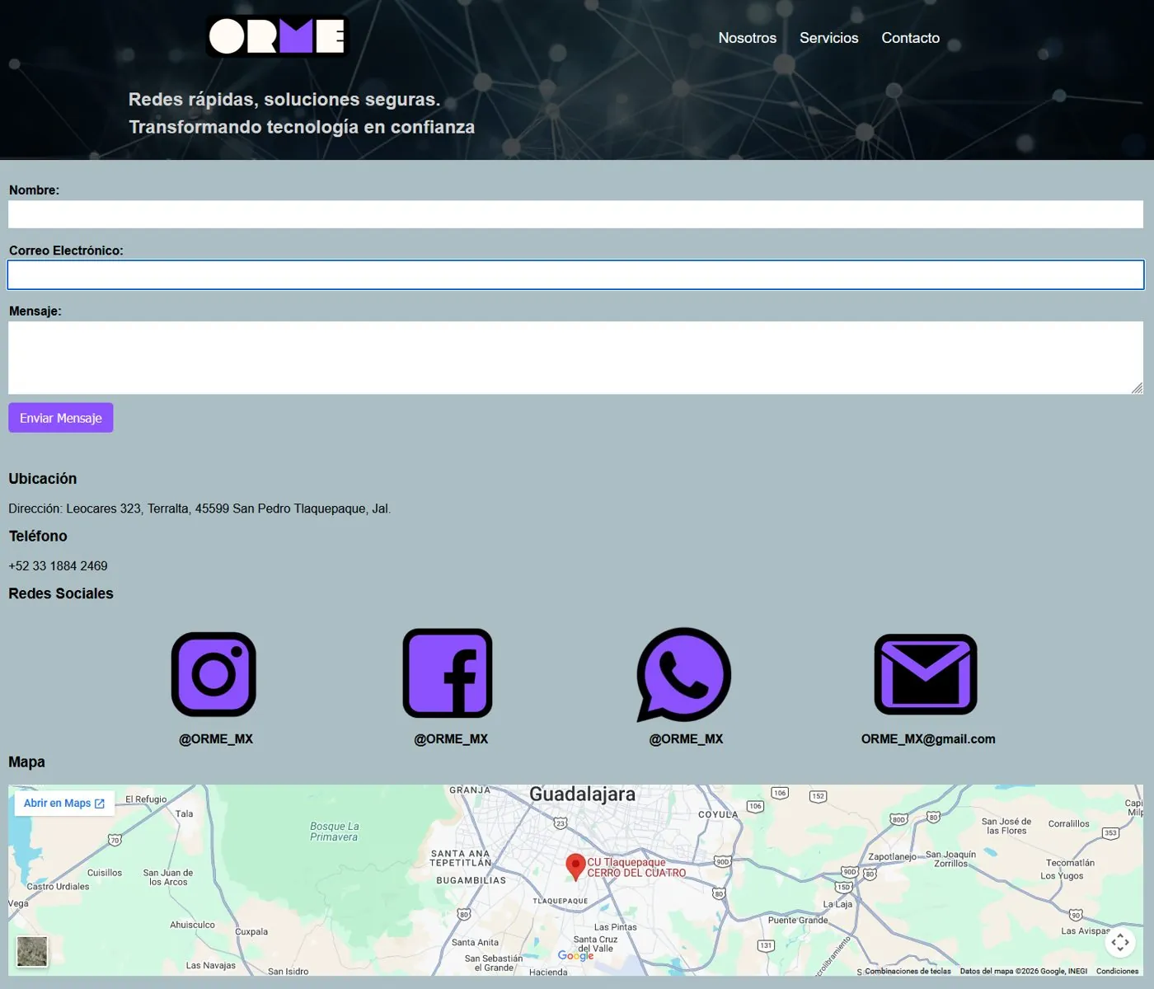Screen dimensions: 1154x989
Task: Click the @ORME_MX label under Facebook
Action: [451, 739]
